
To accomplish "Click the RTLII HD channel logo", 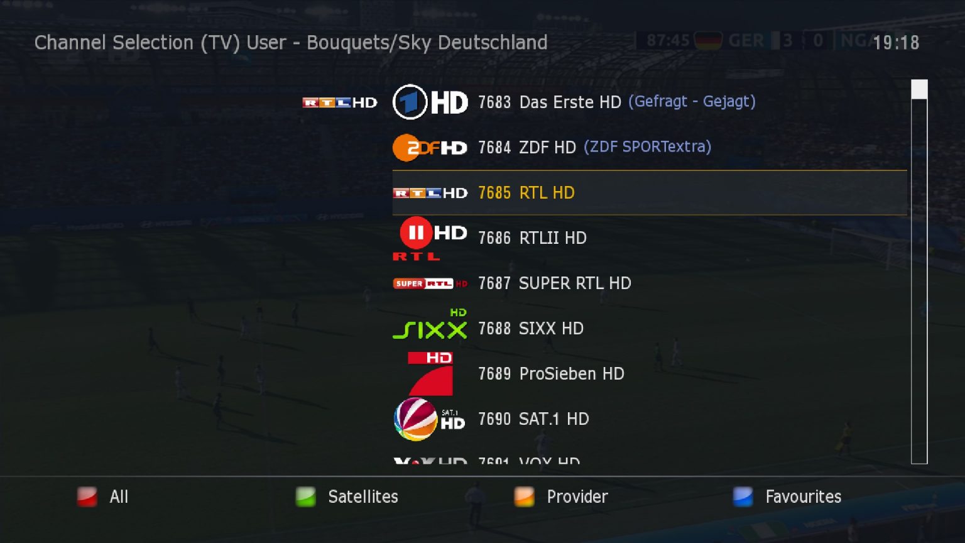I will pos(430,238).
